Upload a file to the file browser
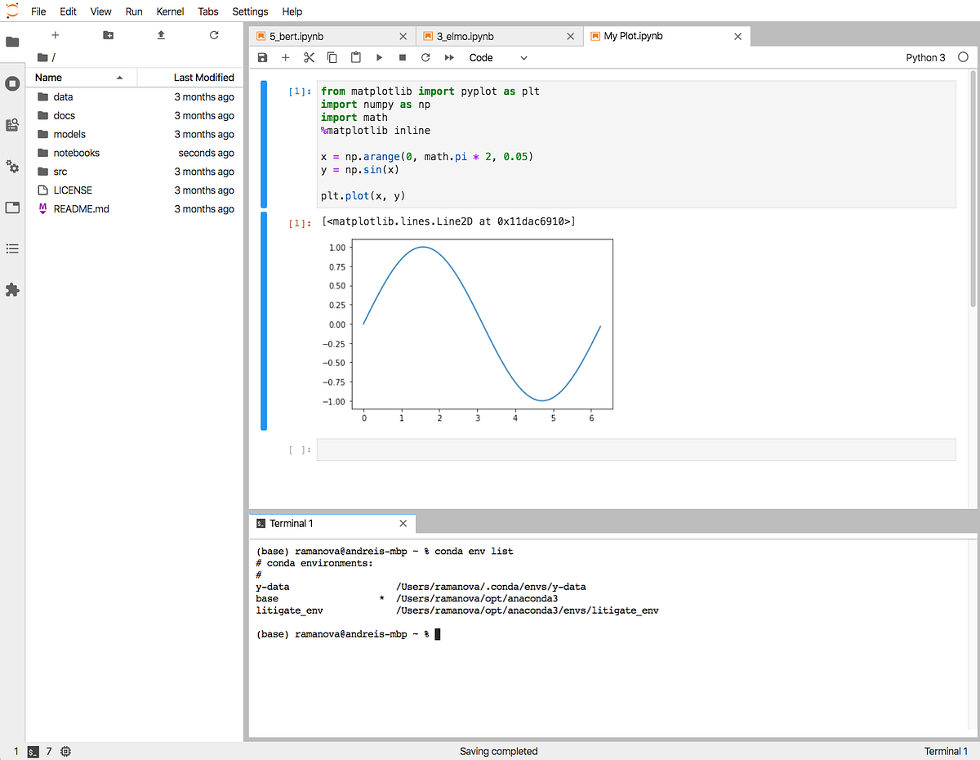980x760 pixels. tap(160, 34)
